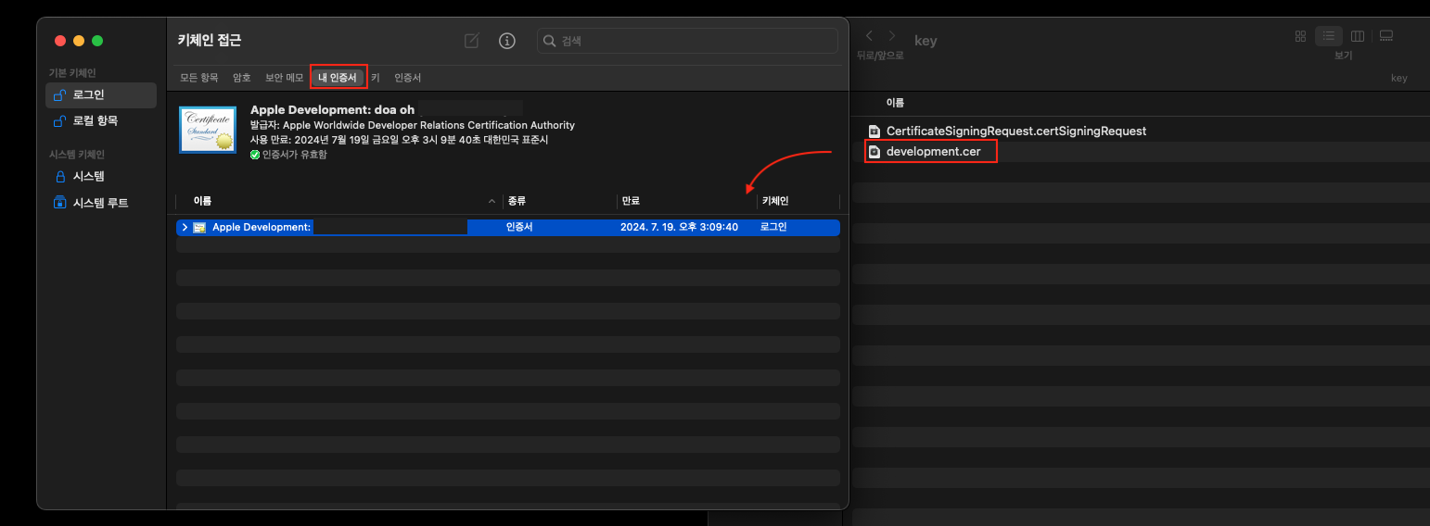Click the padlock icon beside 로컬 항목

(x=60, y=120)
